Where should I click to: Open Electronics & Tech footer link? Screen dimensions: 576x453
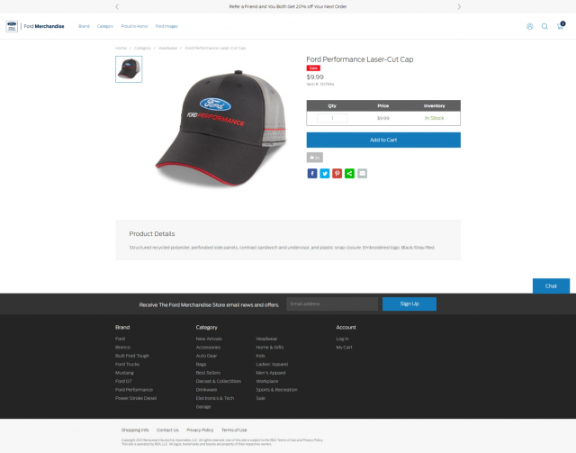[x=215, y=398]
